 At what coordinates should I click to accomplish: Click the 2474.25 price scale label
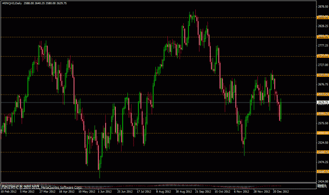(323, 162)
